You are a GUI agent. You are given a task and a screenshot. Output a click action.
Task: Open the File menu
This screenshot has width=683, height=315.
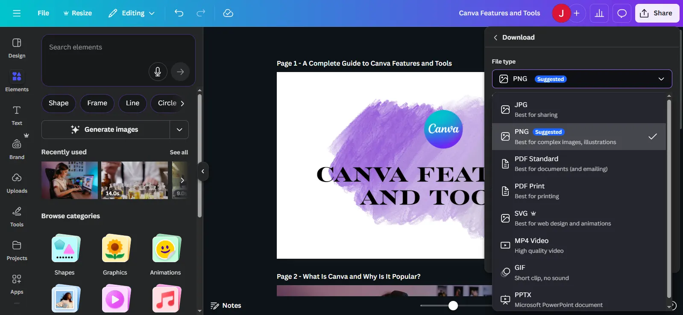[43, 13]
